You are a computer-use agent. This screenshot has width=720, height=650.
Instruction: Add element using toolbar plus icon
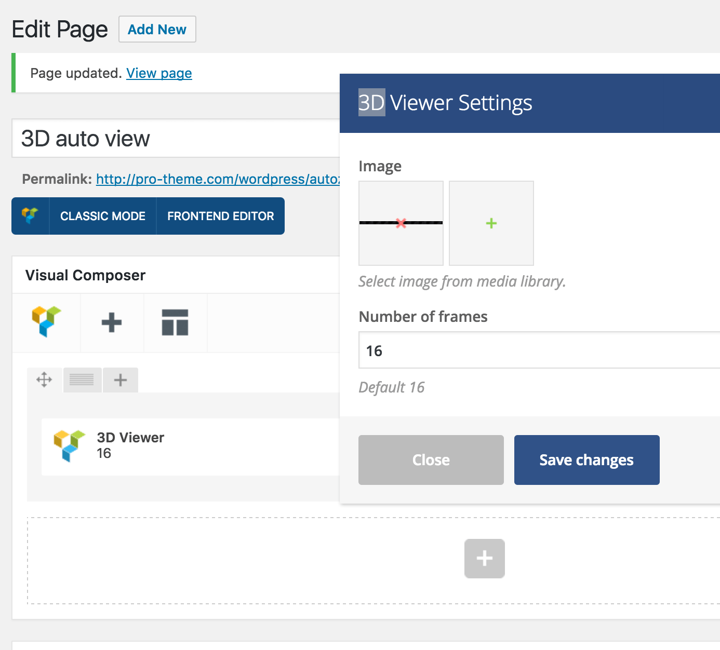(x=112, y=322)
